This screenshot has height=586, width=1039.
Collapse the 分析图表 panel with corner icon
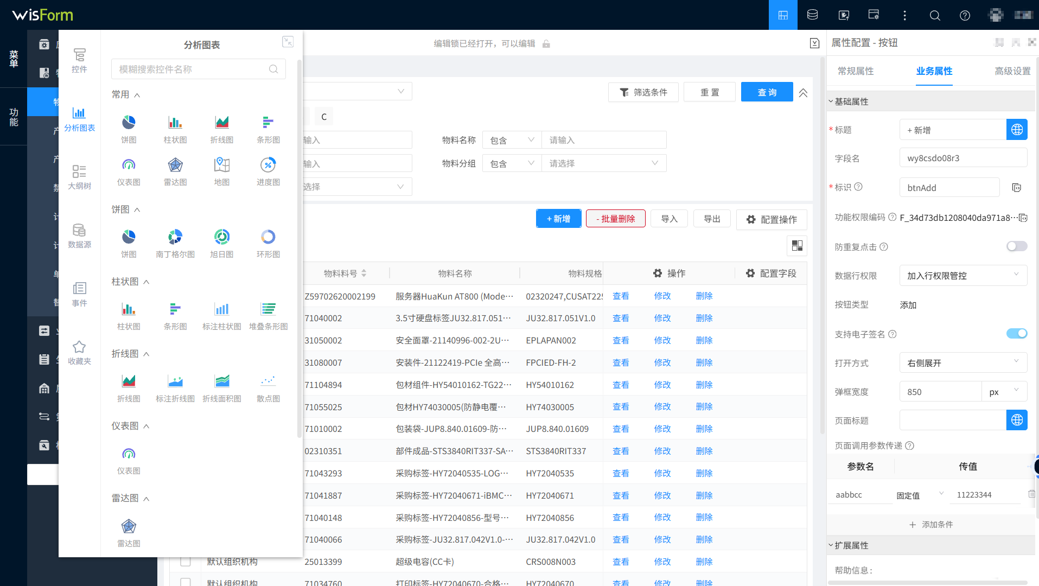click(x=288, y=42)
